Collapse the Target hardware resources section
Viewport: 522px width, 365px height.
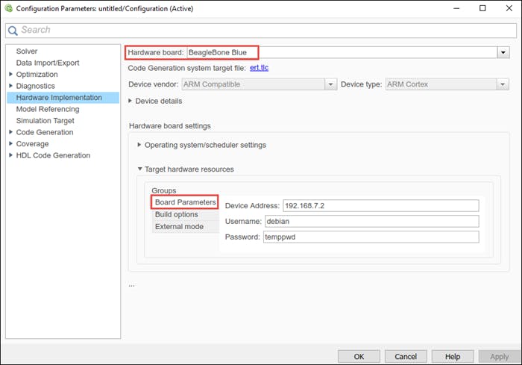(x=139, y=169)
